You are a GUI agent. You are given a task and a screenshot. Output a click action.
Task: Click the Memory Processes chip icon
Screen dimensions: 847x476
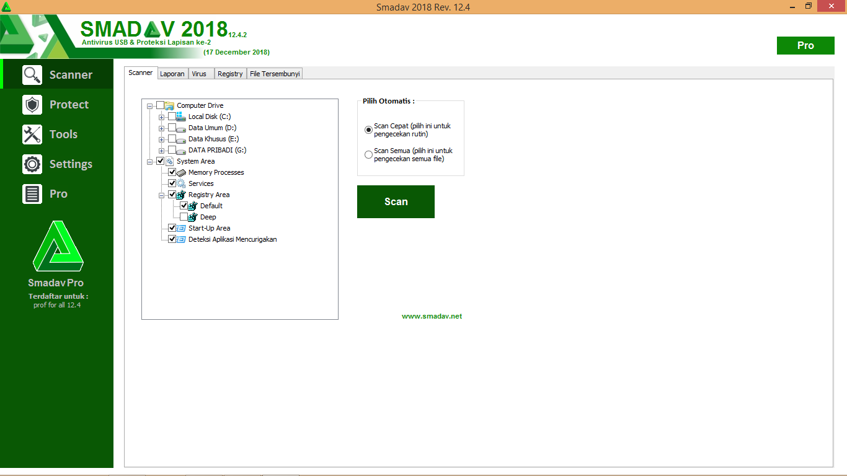181,172
